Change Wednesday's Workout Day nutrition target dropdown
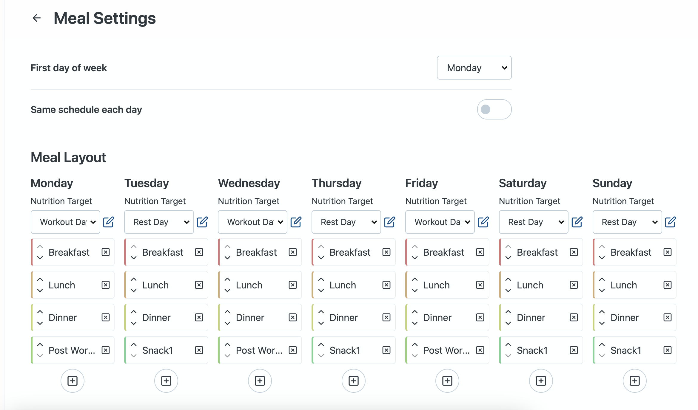The height and width of the screenshot is (410, 698). 252,222
